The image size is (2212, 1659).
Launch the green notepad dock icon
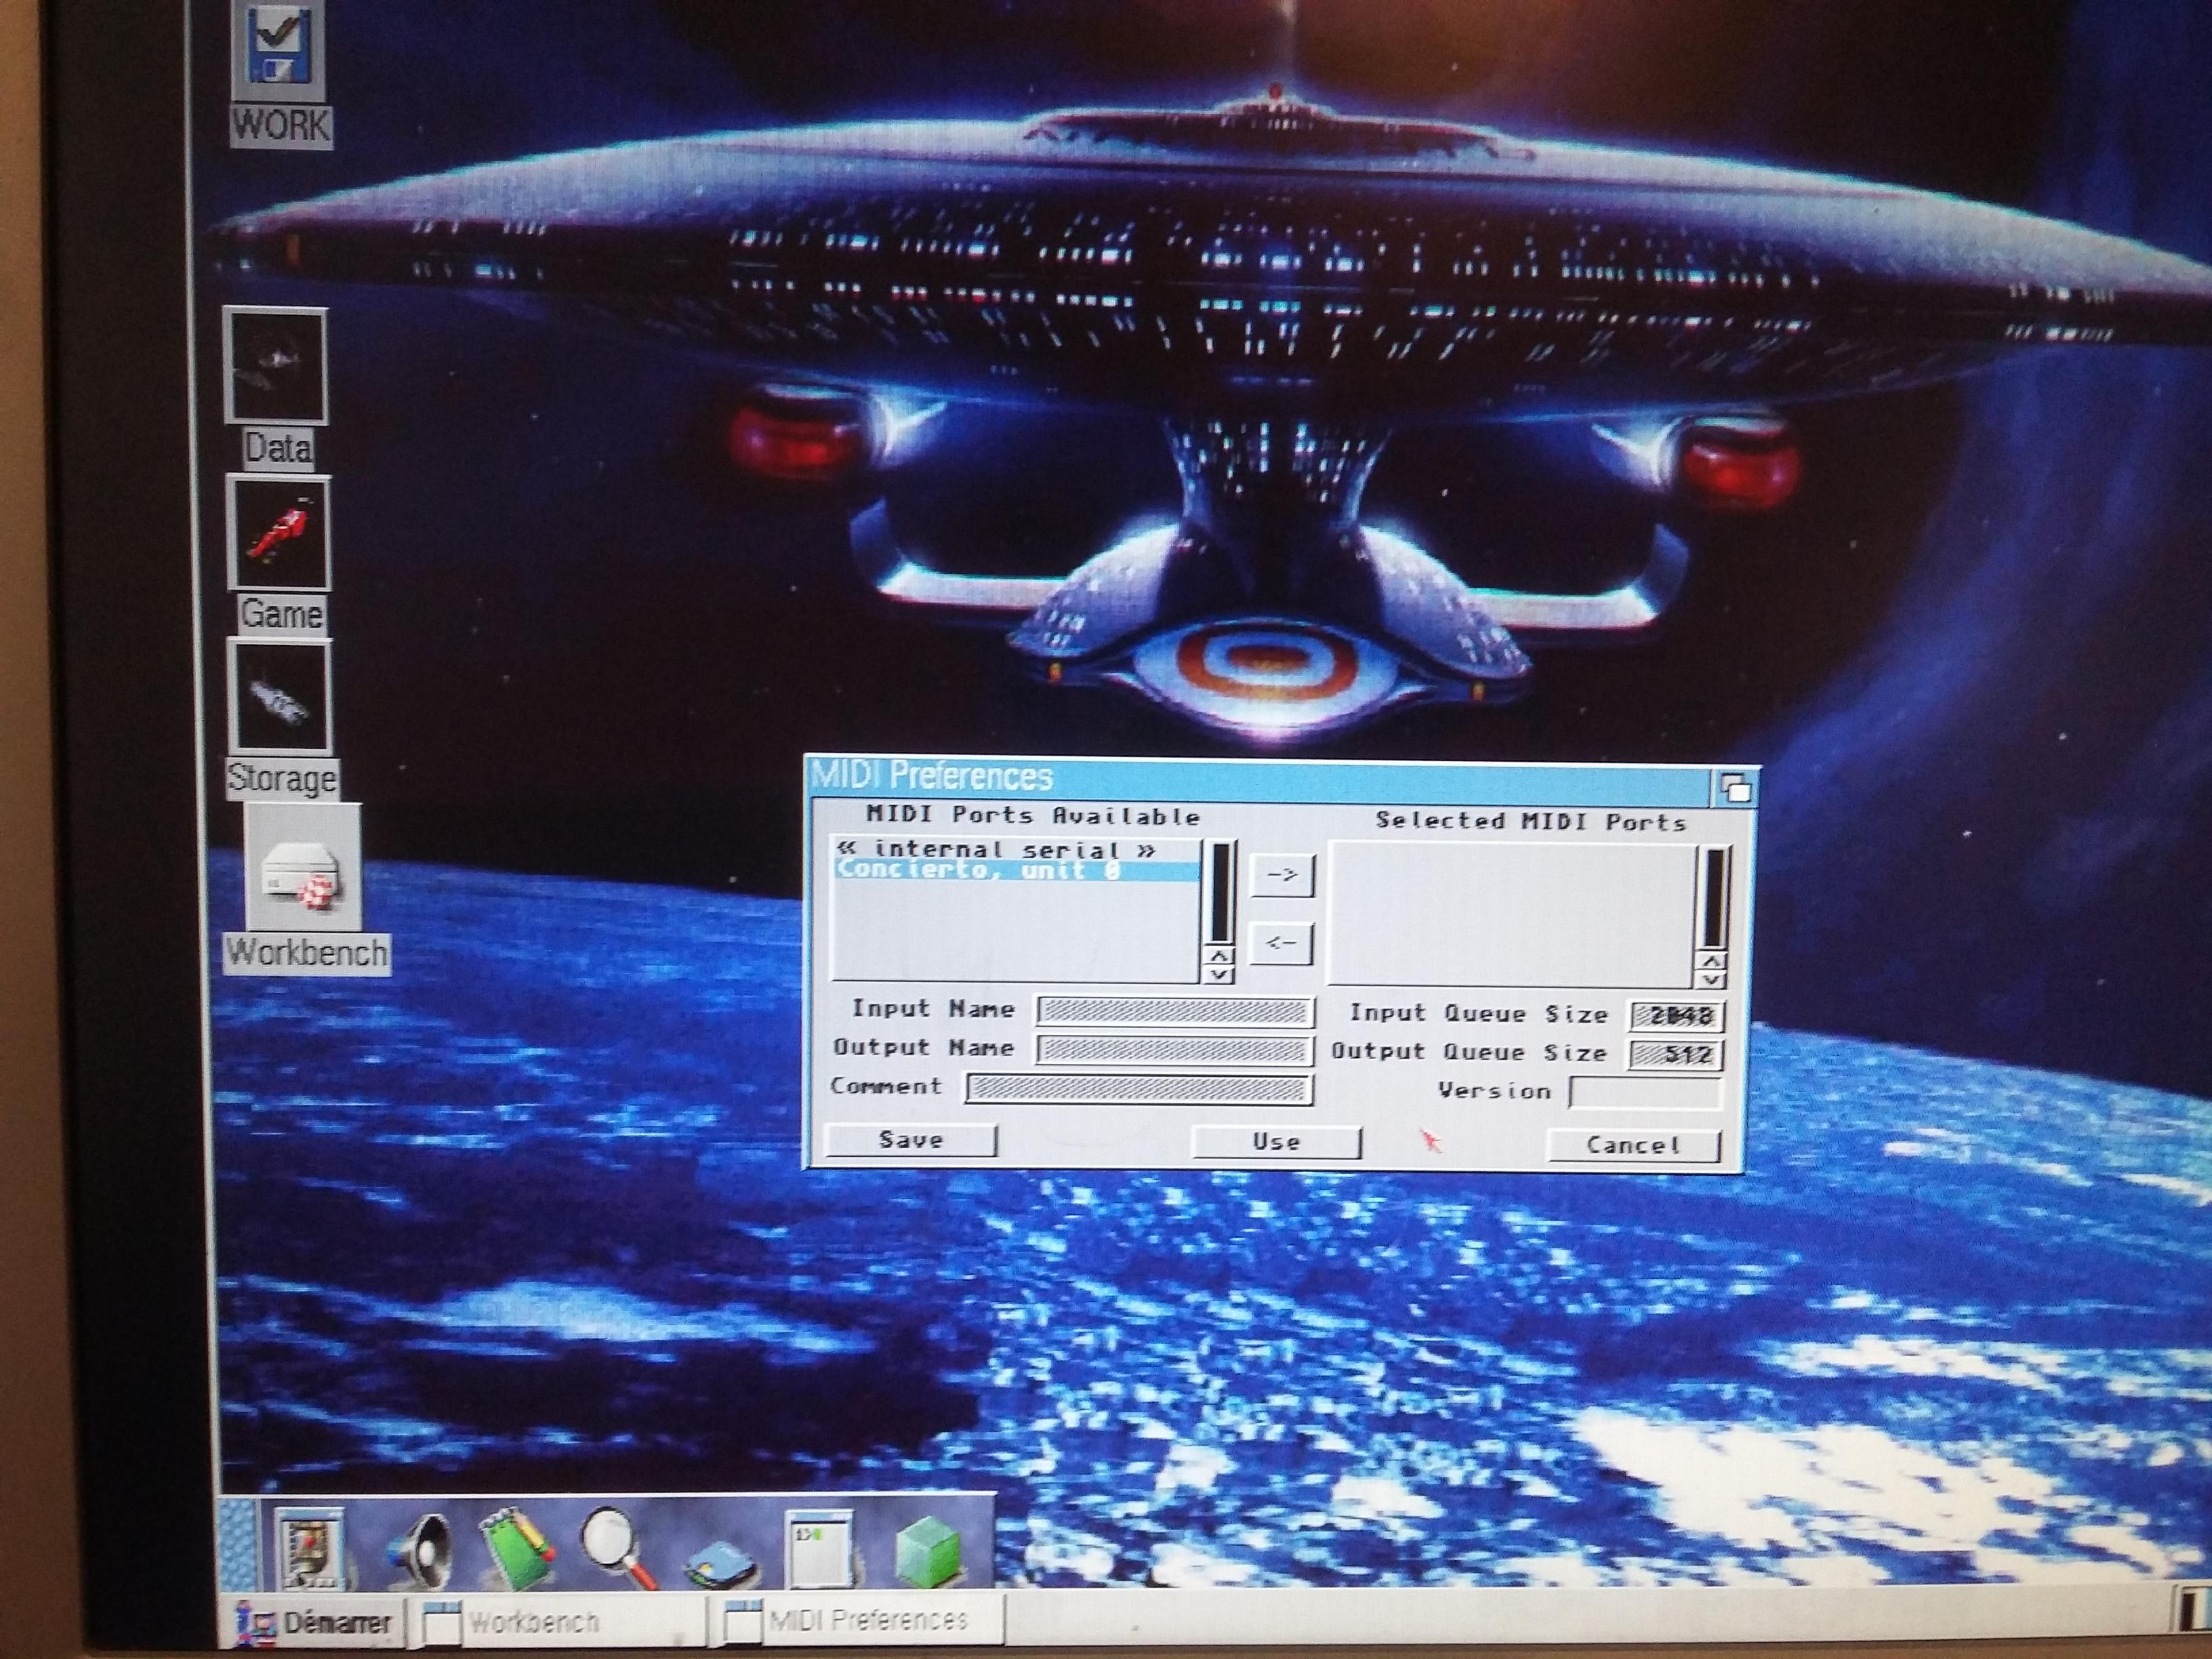516,1549
